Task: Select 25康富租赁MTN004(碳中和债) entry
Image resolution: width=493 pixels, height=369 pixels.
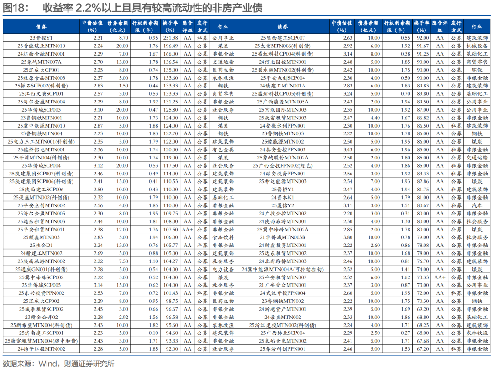Action: 41,341
